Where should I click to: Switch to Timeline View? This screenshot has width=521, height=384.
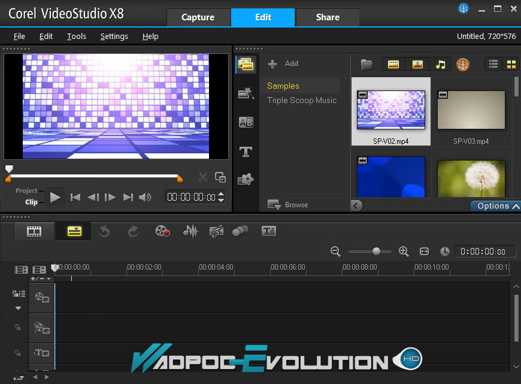(x=74, y=231)
